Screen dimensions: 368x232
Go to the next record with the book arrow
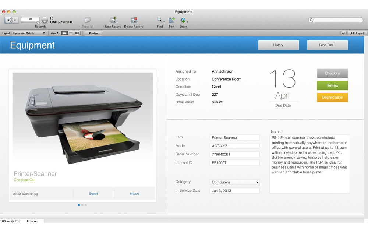(15, 20)
